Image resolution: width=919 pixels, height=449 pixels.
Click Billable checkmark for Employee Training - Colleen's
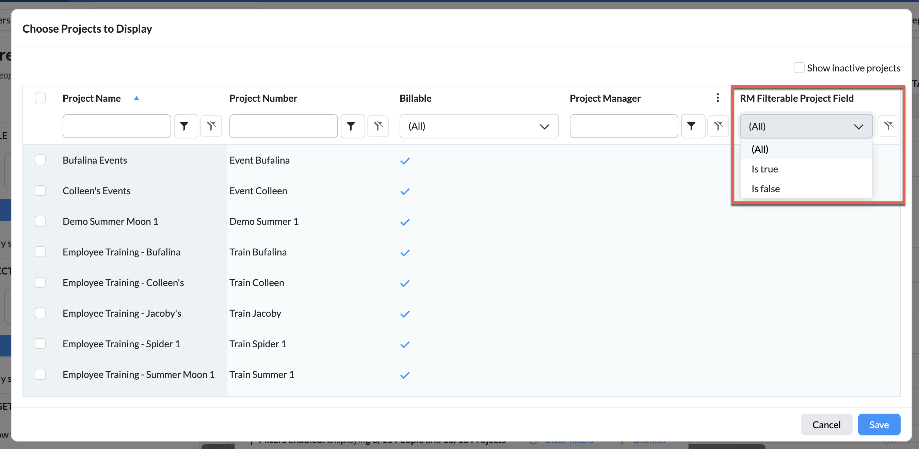(x=405, y=284)
